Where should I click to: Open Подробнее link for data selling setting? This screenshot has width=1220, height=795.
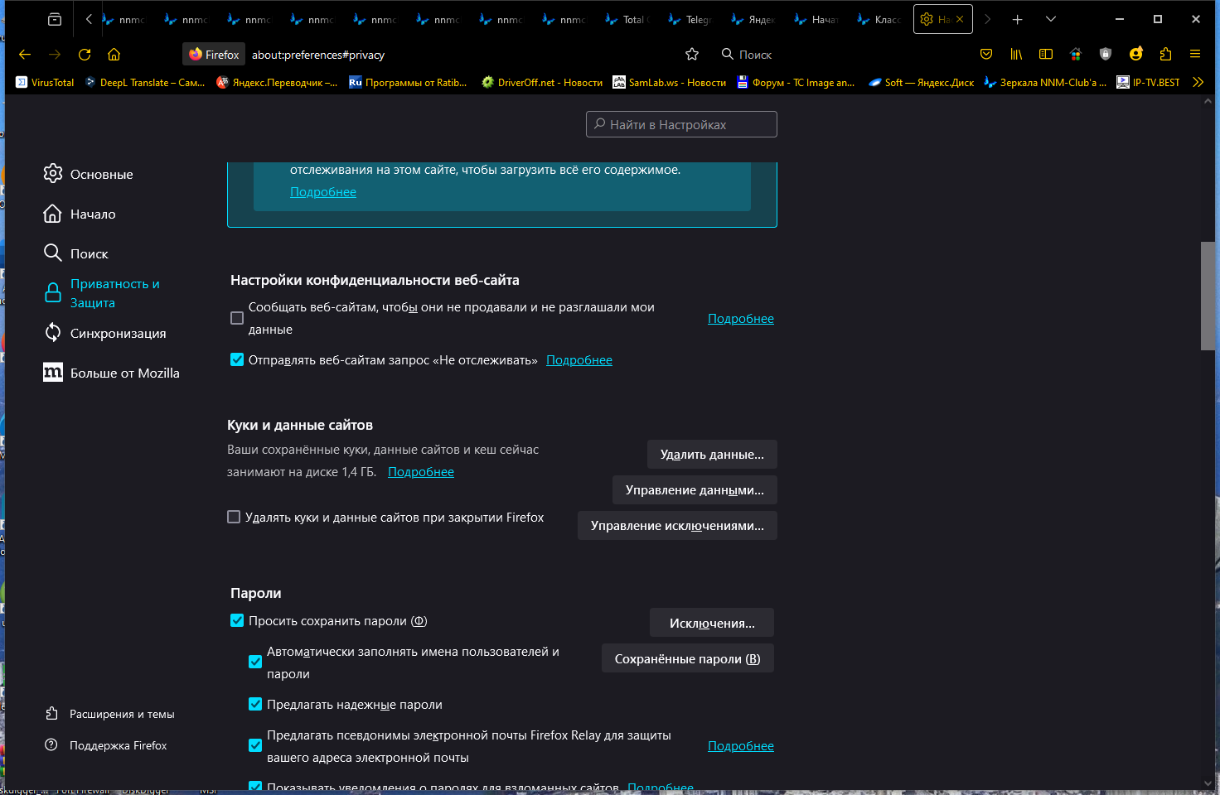[x=741, y=319]
